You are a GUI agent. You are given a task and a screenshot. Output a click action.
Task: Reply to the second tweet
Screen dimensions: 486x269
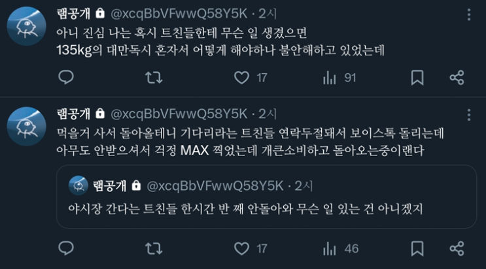tap(66, 248)
